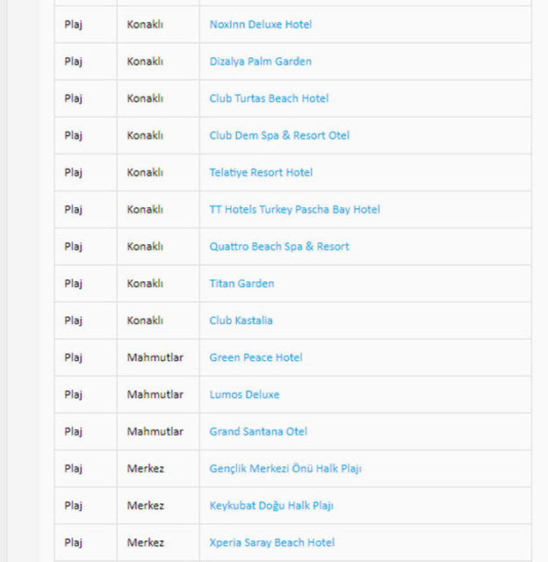Select Club Dem Spa & Resort Otel link

pyautogui.click(x=279, y=135)
